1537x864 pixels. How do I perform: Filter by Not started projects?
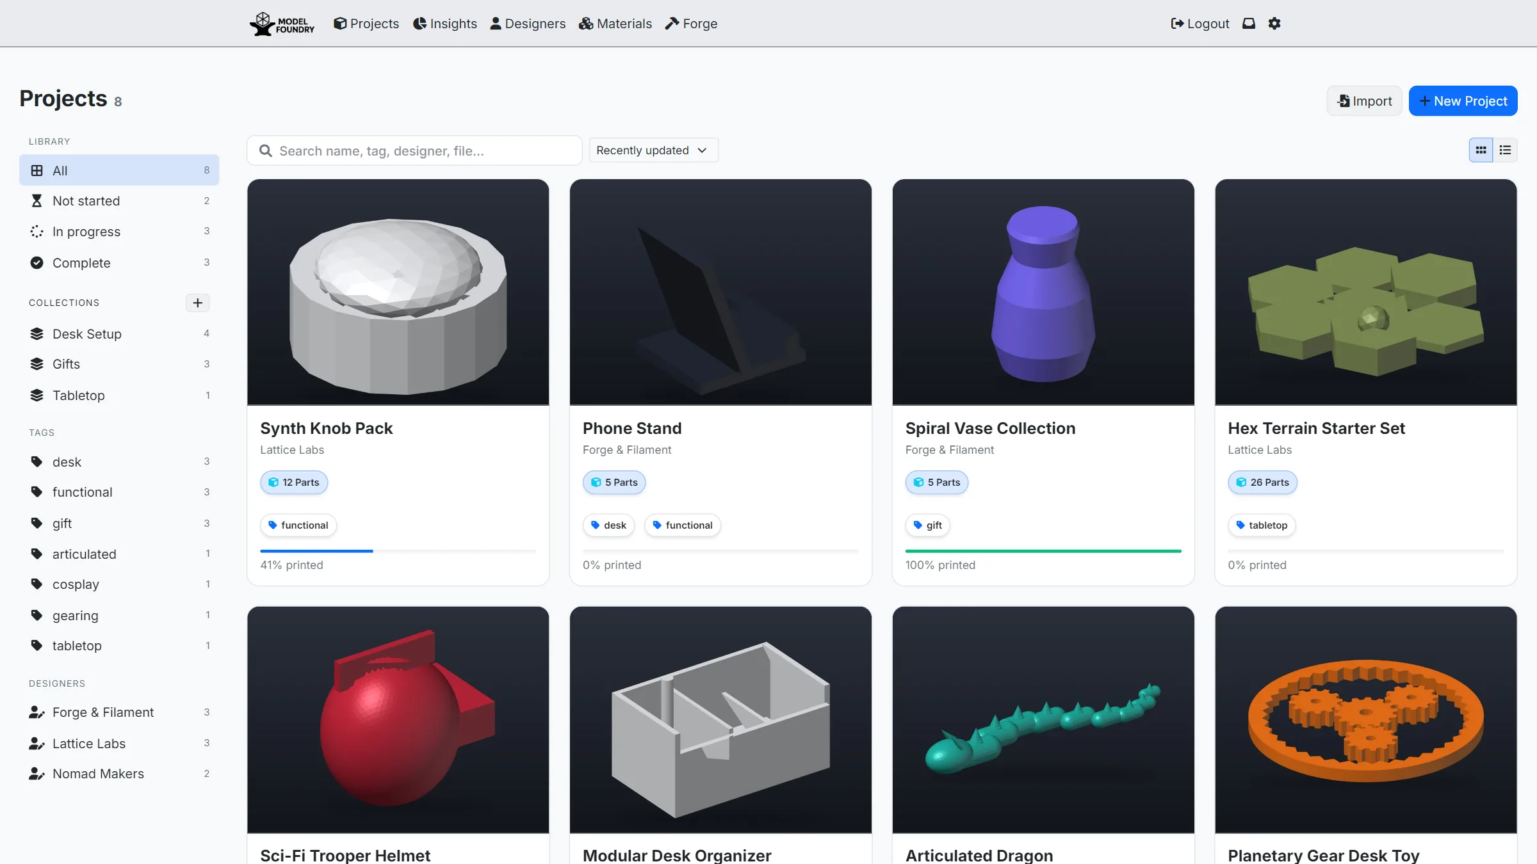[119, 201]
